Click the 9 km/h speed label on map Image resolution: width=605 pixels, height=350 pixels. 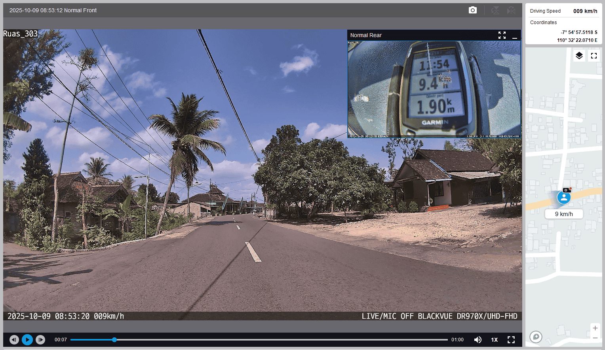pyautogui.click(x=564, y=214)
